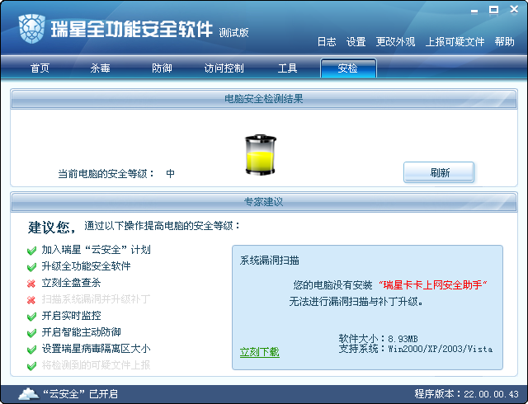528x404 pixels.
Task: Click 更改外观 to change skin
Action: pos(395,42)
